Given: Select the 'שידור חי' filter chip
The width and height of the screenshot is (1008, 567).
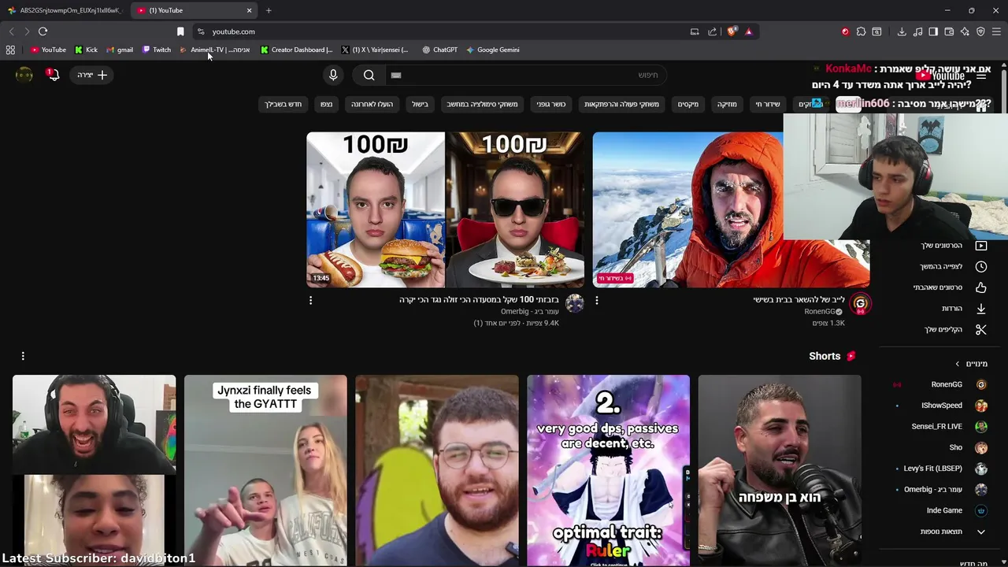Looking at the screenshot, I should [x=768, y=104].
